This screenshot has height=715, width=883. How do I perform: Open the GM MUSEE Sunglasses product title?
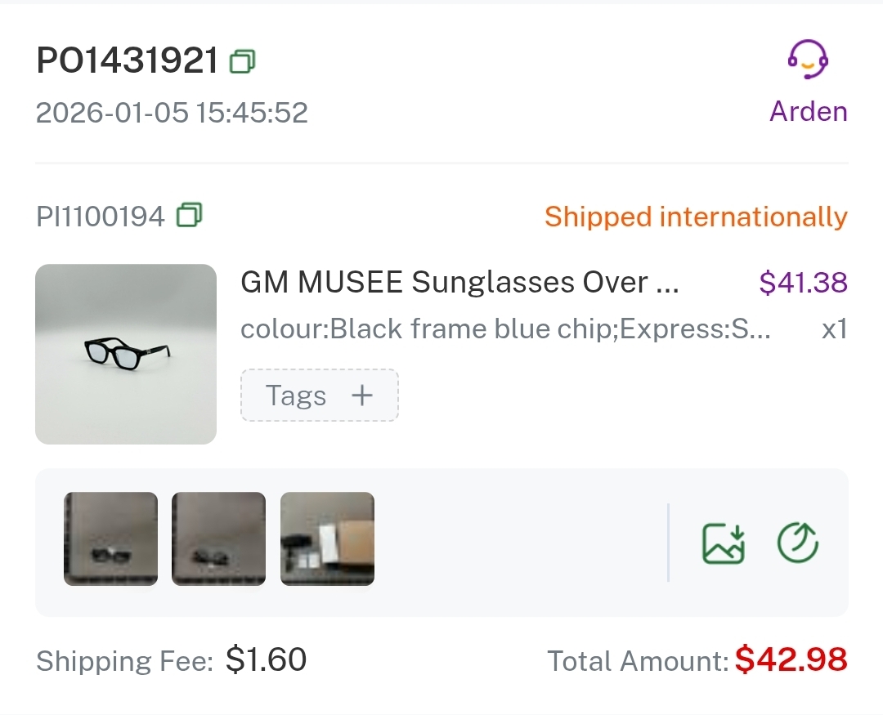click(x=459, y=283)
